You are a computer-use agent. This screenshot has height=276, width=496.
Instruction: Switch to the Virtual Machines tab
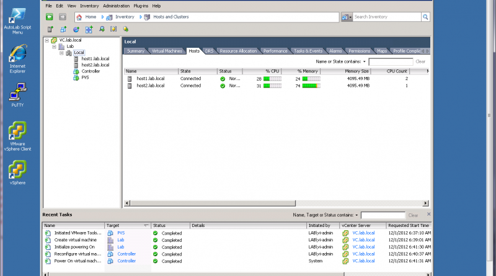(x=167, y=51)
